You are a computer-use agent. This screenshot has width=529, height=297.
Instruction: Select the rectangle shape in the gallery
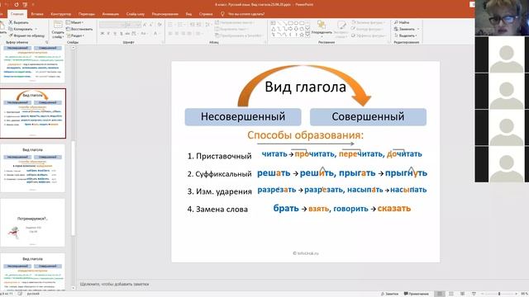pyautogui.click(x=290, y=23)
